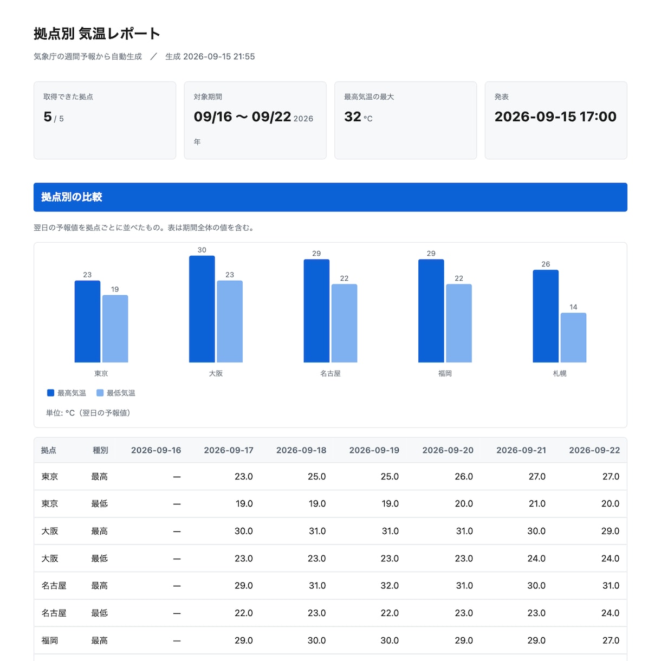Click the 札幌 high-temperature bar labeled 26
Screen dimensions: 661x661
click(546, 316)
